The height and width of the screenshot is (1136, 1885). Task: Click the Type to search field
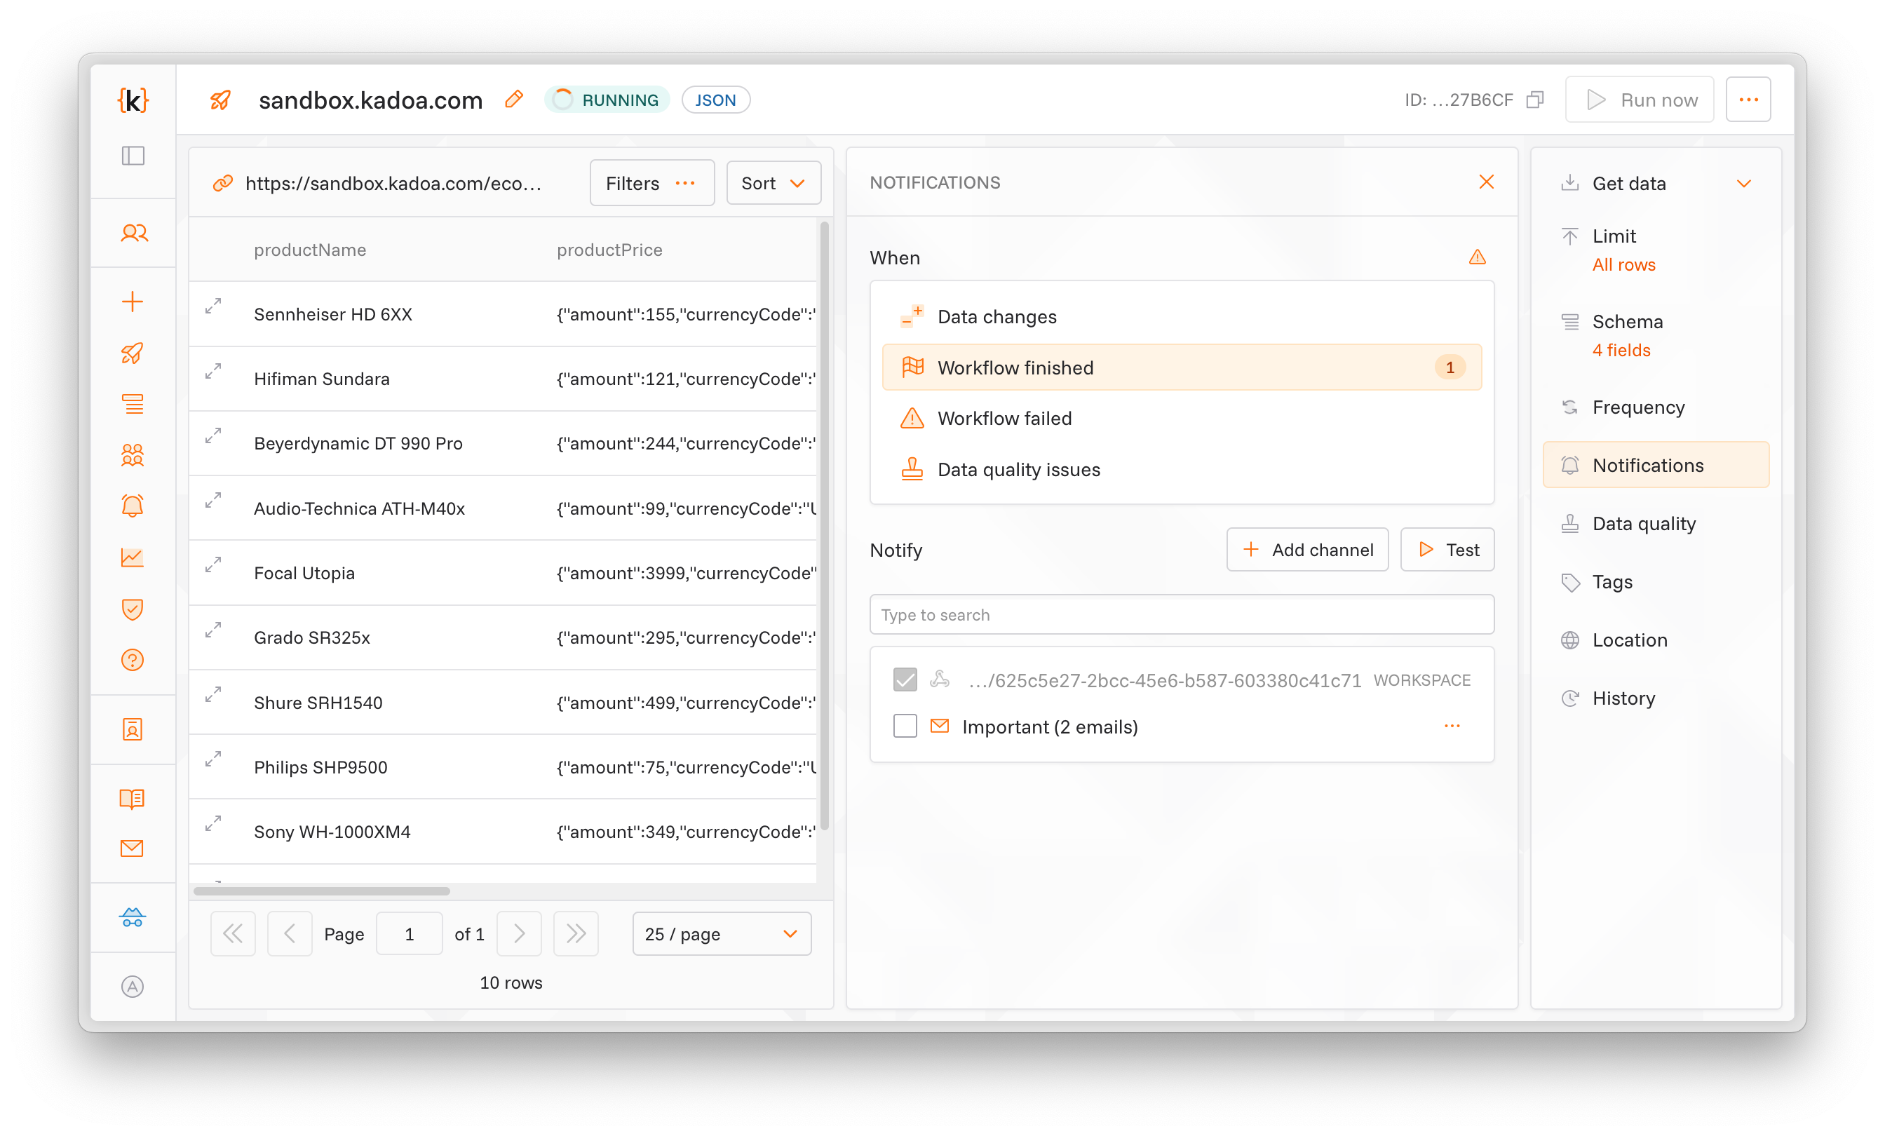coord(1181,615)
